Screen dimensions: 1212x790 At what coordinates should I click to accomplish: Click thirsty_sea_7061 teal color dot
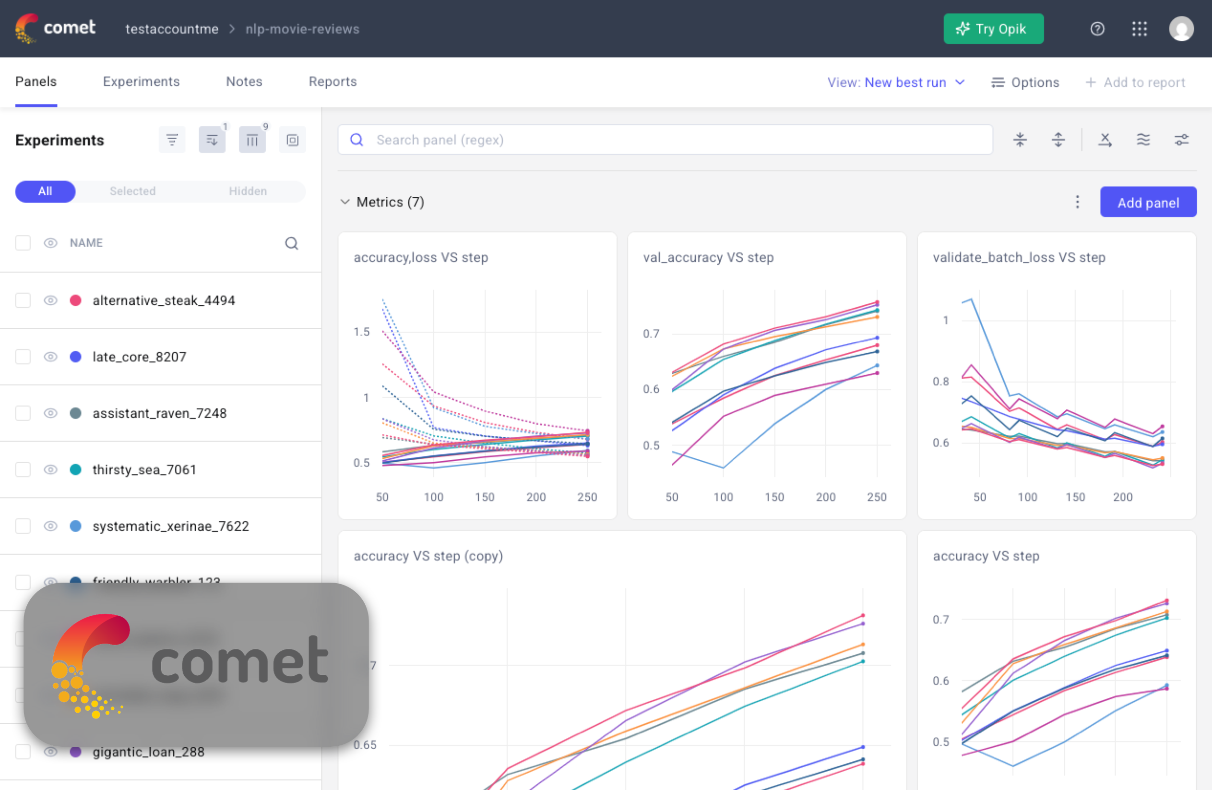click(75, 469)
